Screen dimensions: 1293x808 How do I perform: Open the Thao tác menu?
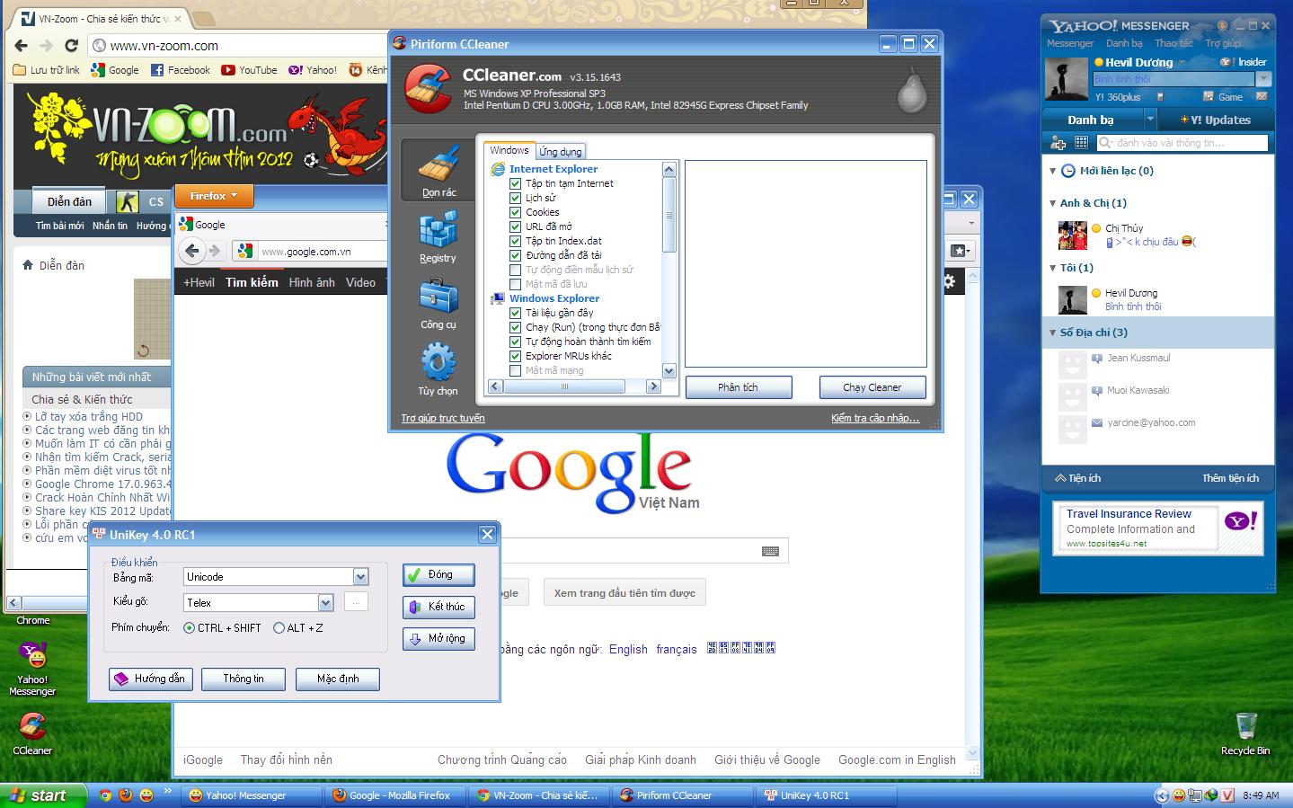pos(1173,43)
